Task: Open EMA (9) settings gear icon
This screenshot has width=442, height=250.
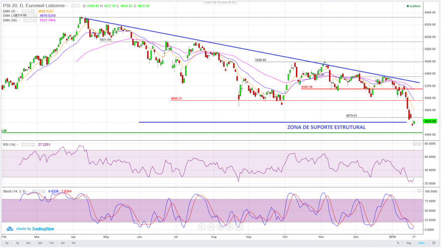Action: point(28,11)
